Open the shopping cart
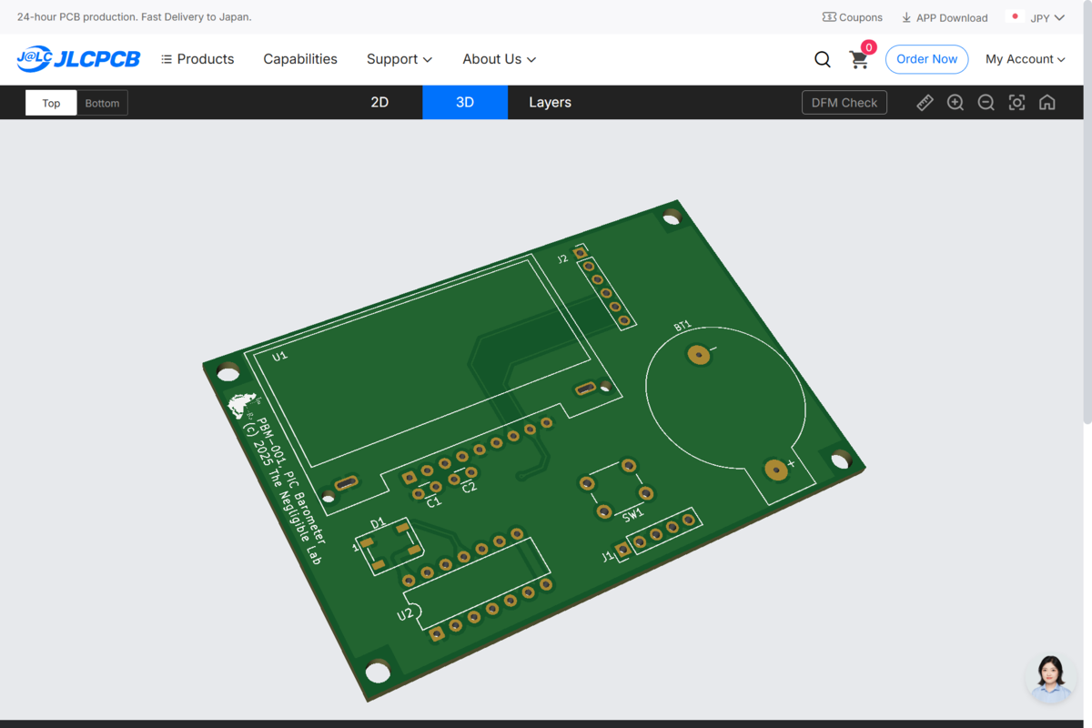Viewport: 1092px width, 728px height. [x=859, y=59]
